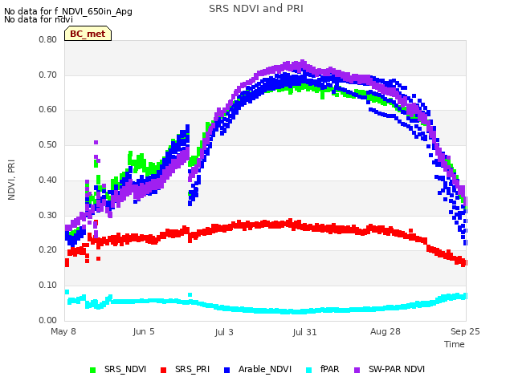Click the 0.60 y-axis value
This screenshot has width=514, height=385.
coord(48,110)
